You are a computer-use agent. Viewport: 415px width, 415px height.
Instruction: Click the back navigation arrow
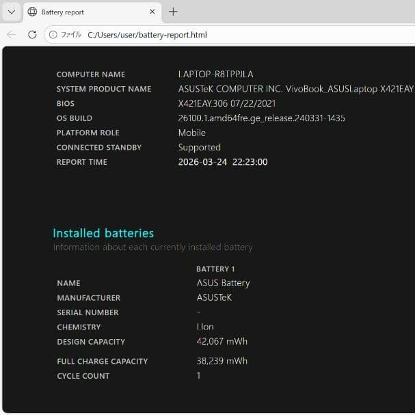coord(12,34)
